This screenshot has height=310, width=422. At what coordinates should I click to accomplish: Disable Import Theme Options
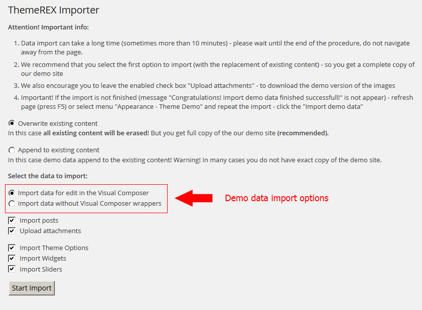pos(12,248)
